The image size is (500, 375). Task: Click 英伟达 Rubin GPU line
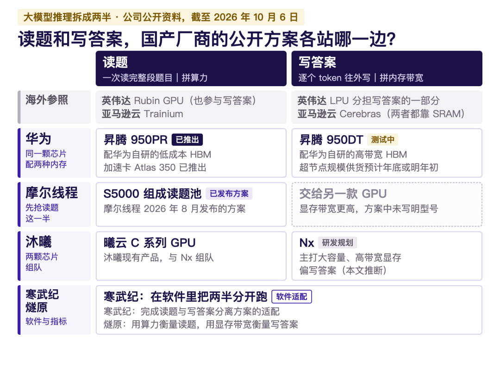179,100
